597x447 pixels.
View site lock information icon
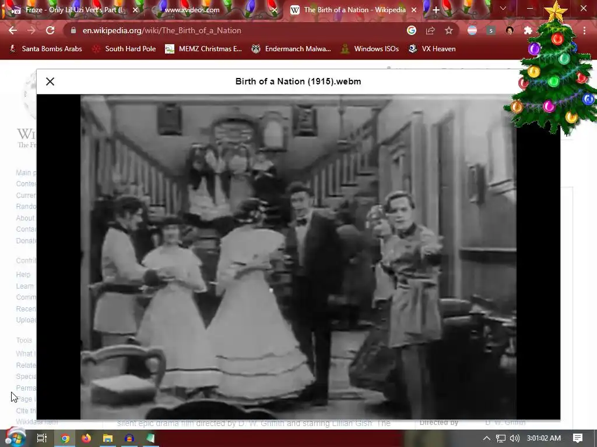73,30
